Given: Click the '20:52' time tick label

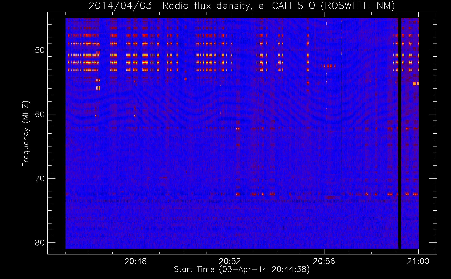Looking at the screenshot, I should (230, 261).
